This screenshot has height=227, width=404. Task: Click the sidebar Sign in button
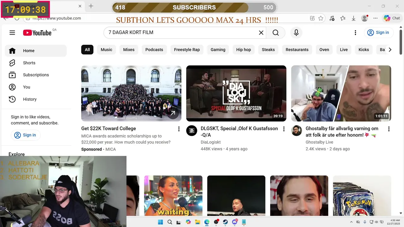tap(25, 135)
